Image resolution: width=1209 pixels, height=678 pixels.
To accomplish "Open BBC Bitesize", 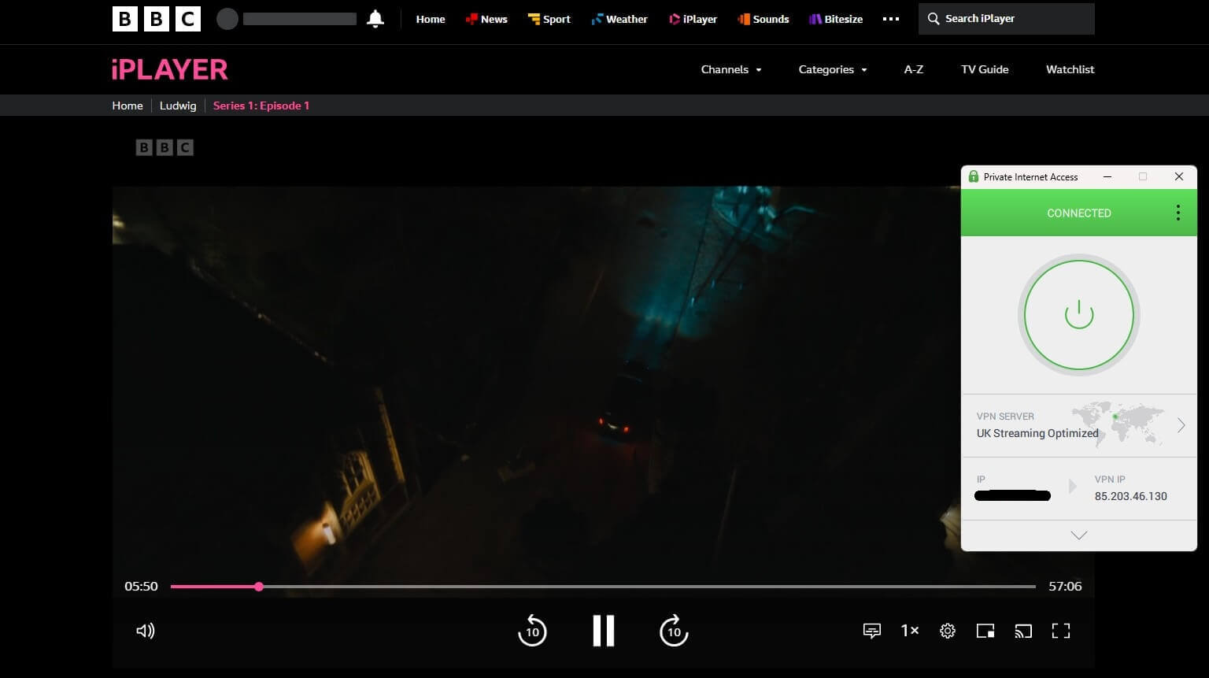I will tap(836, 19).
